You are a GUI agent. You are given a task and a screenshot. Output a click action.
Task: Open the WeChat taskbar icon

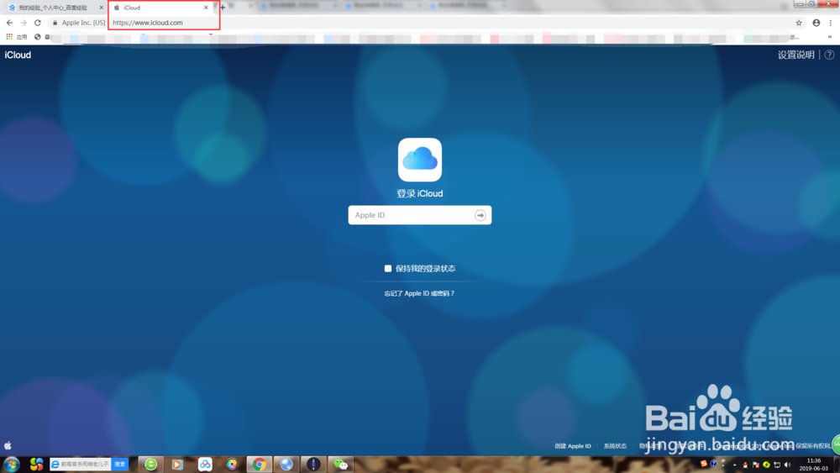coord(341,465)
